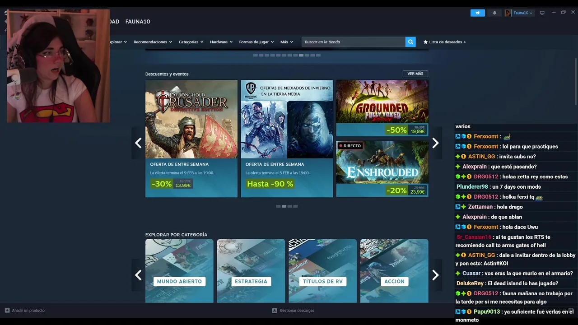Click username Zettaman in chat
The height and width of the screenshot is (325, 578).
point(480,207)
